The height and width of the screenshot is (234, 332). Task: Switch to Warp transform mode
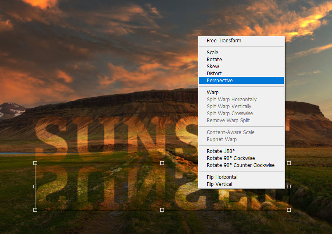(x=213, y=93)
